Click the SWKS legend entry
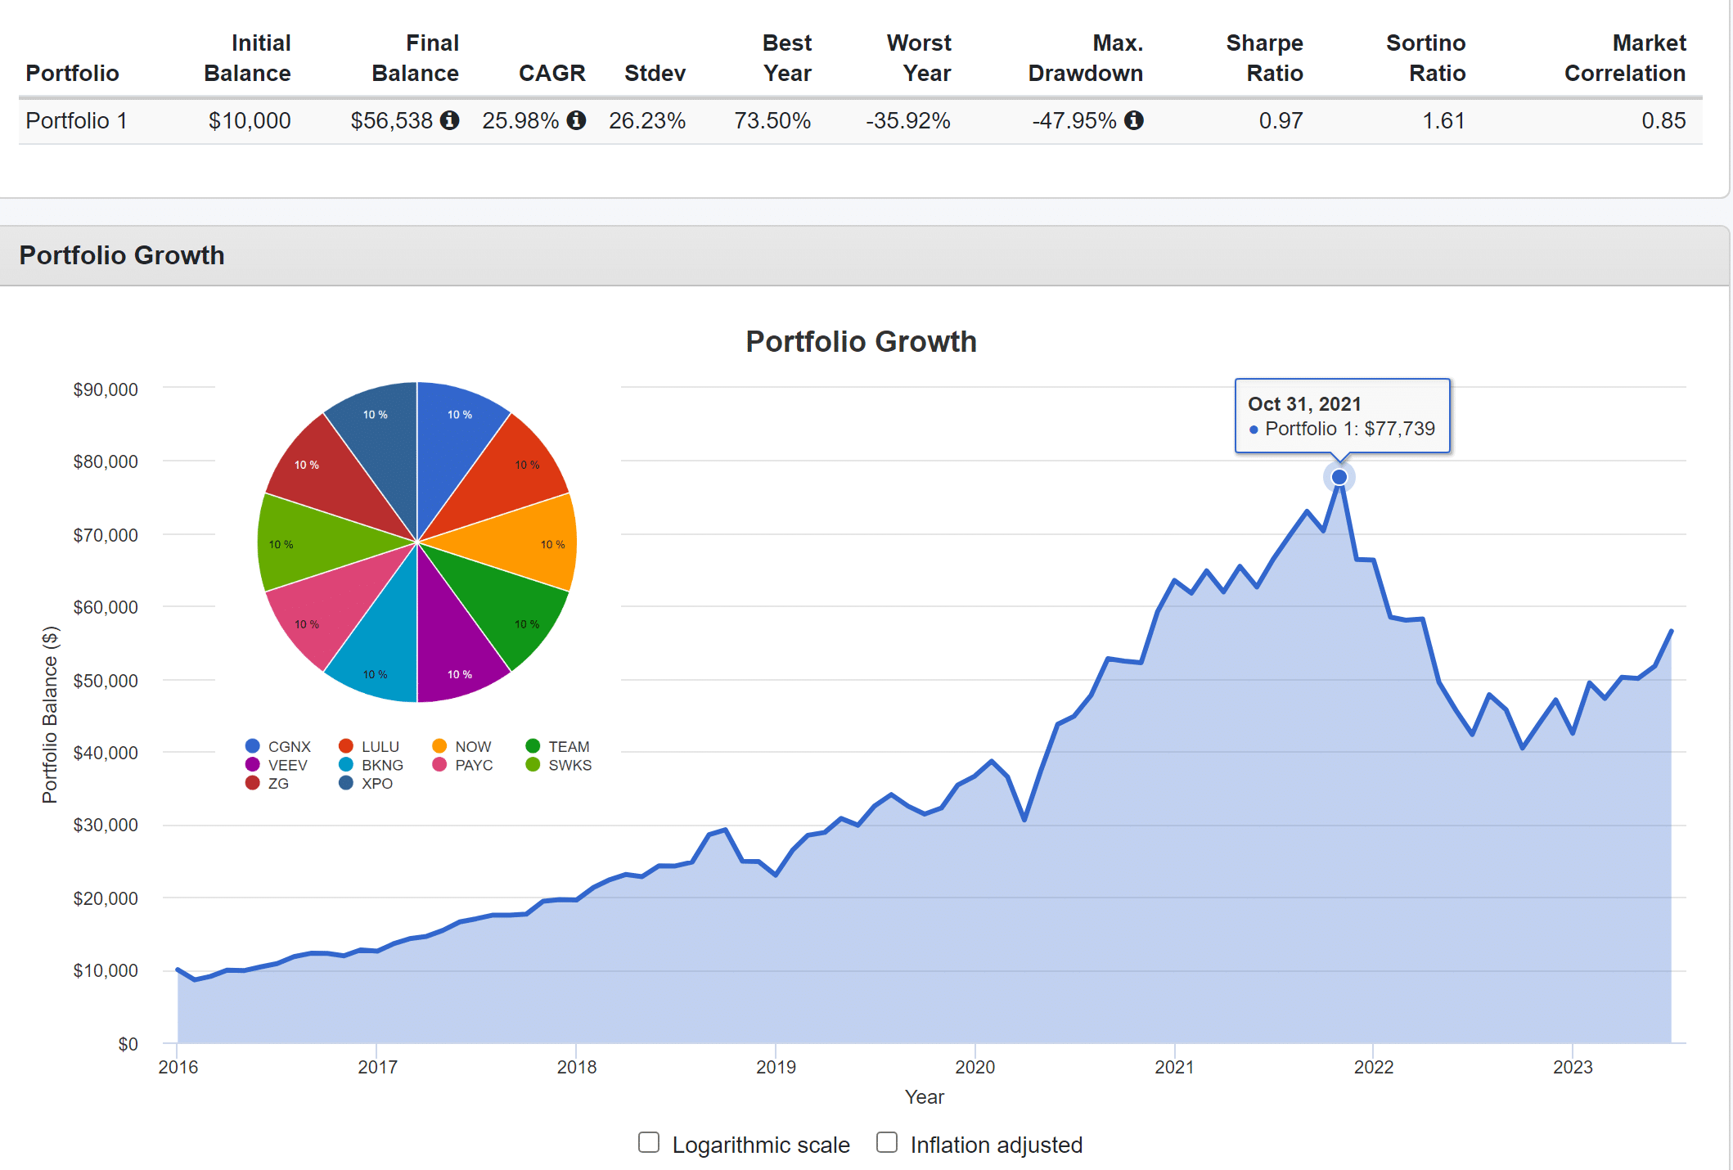Screen dimensions: 1733x1170 (x=569, y=765)
